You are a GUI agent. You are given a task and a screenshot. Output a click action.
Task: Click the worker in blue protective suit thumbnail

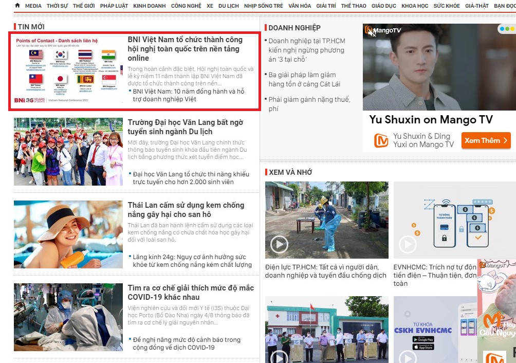(327, 220)
